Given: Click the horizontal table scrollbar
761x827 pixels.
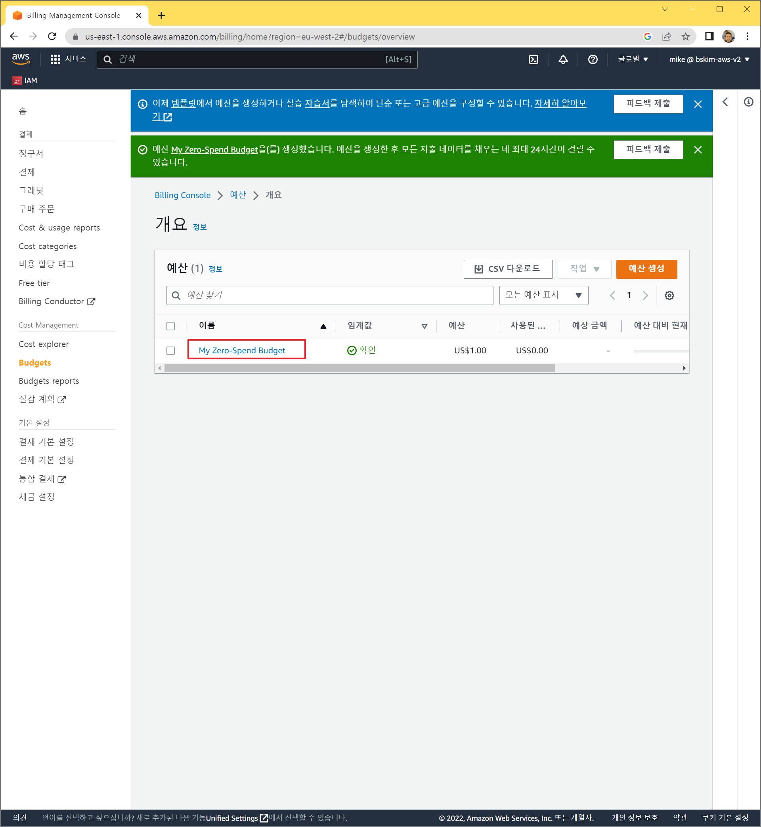Looking at the screenshot, I should (359, 368).
